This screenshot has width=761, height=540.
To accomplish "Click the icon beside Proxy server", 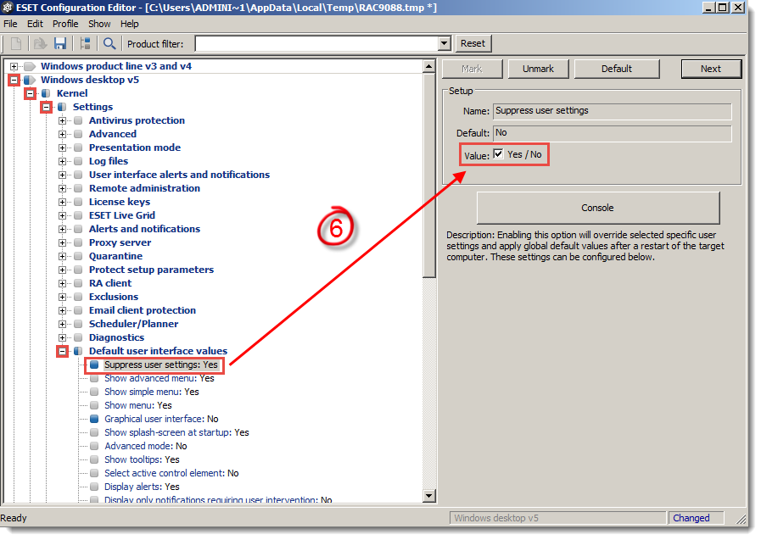I will pos(78,242).
